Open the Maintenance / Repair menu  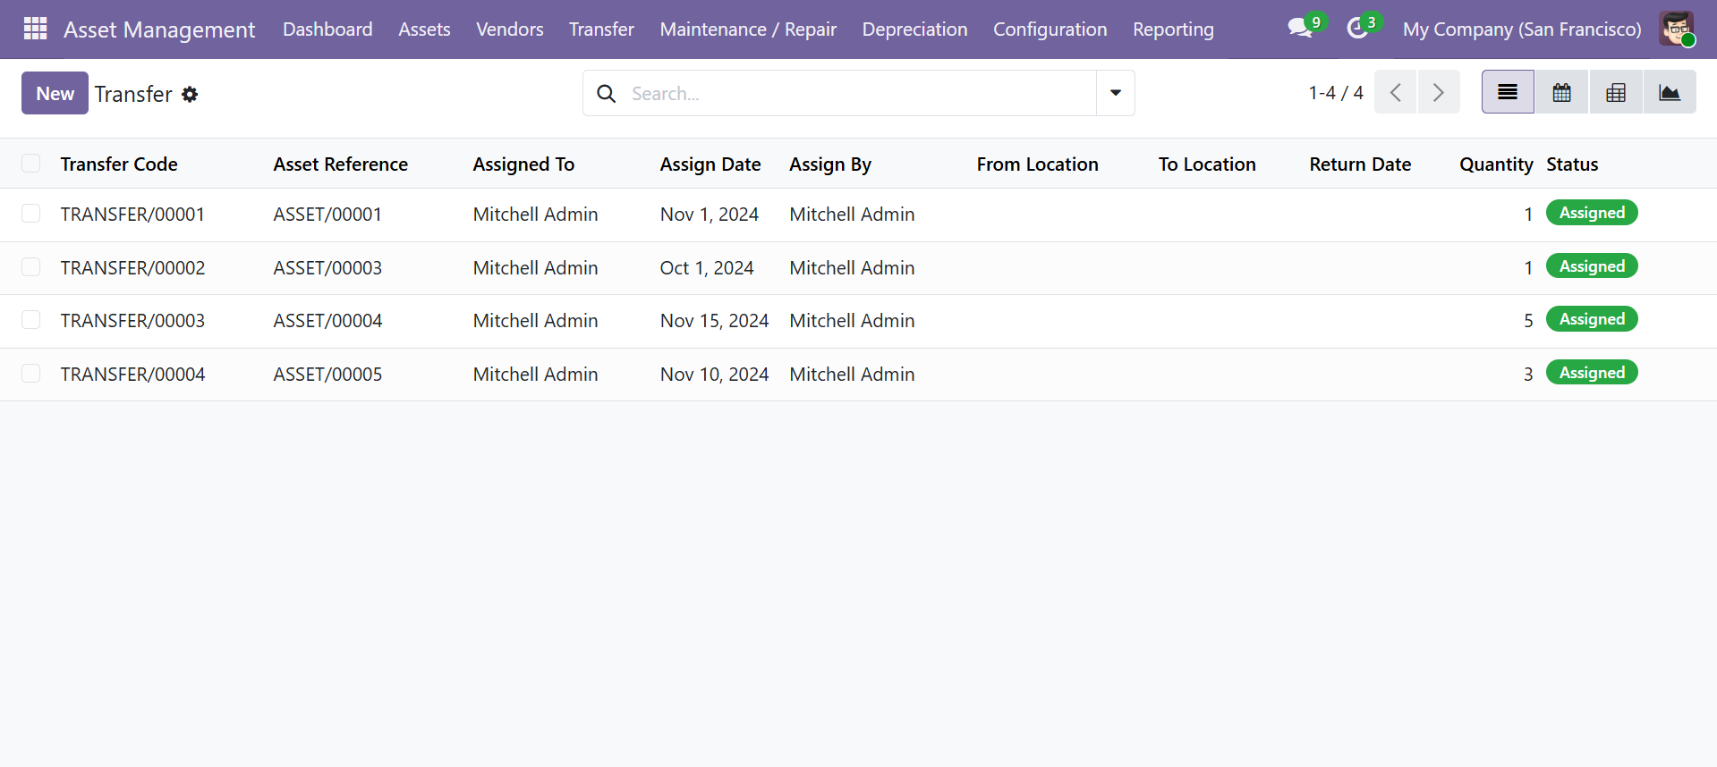tap(748, 29)
